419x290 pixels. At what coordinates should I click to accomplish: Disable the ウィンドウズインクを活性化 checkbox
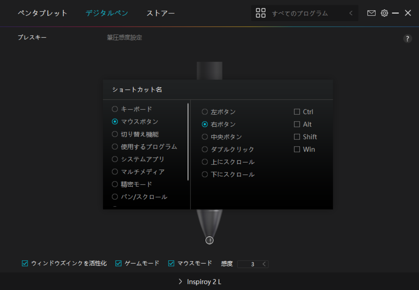click(x=25, y=264)
